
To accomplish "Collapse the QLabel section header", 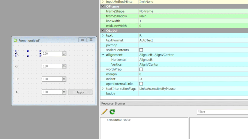I will point(103,31).
